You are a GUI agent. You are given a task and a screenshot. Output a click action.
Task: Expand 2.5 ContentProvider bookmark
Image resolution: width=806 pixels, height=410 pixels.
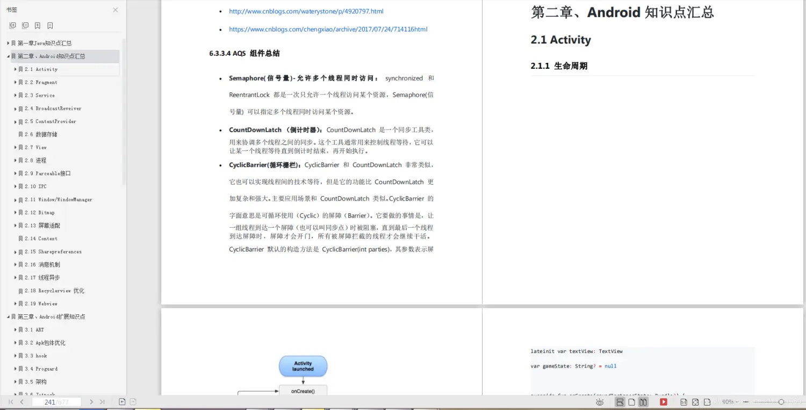[15, 121]
